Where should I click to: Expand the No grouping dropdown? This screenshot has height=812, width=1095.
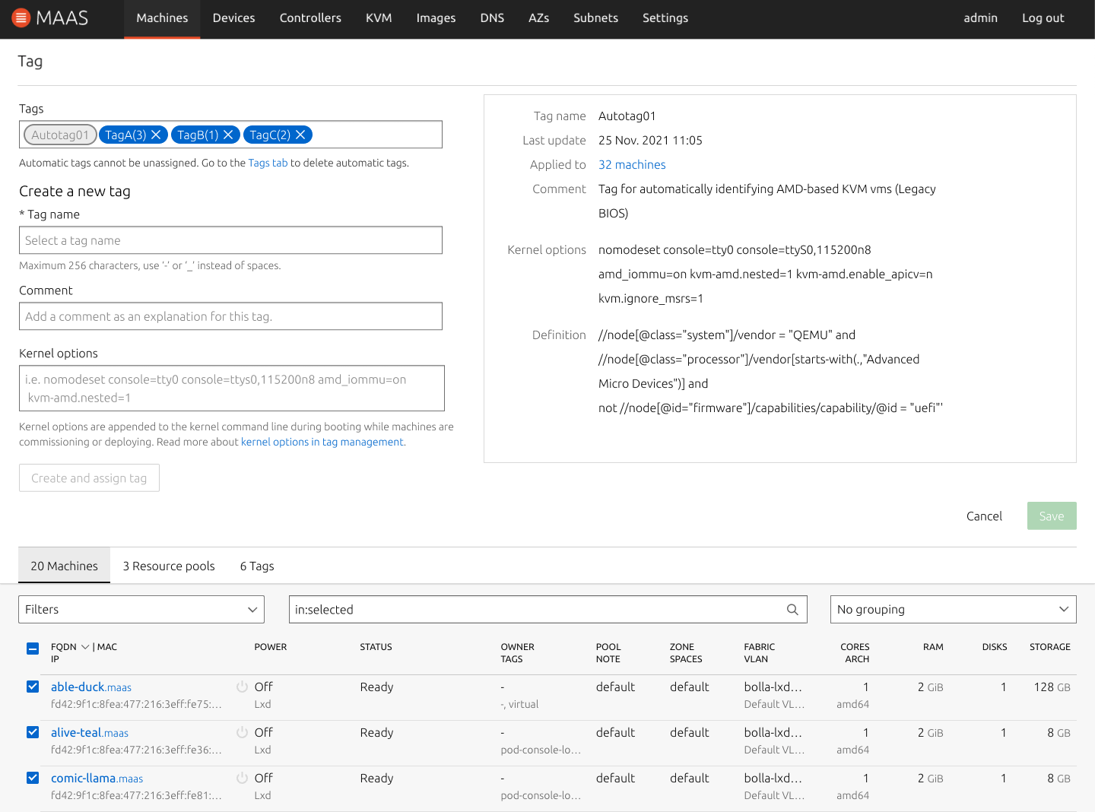coord(953,610)
